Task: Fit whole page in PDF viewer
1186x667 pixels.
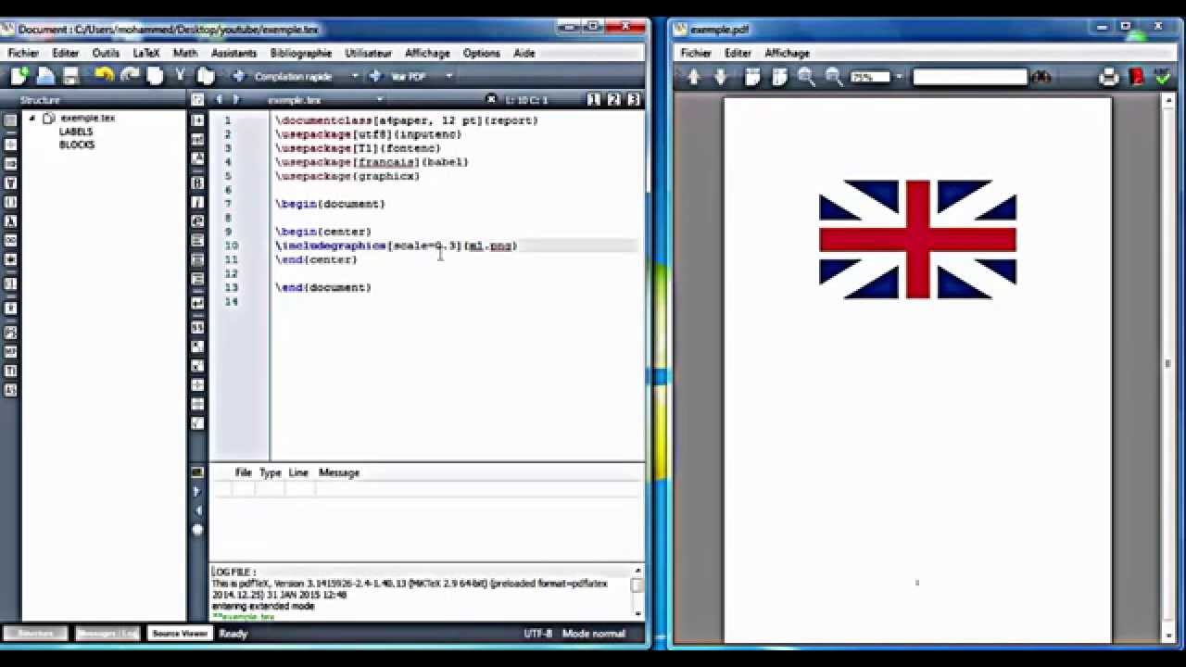Action: (x=778, y=77)
